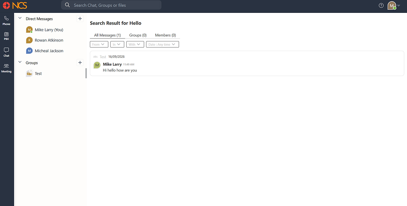Open the Date Any time dropdown

163,44
